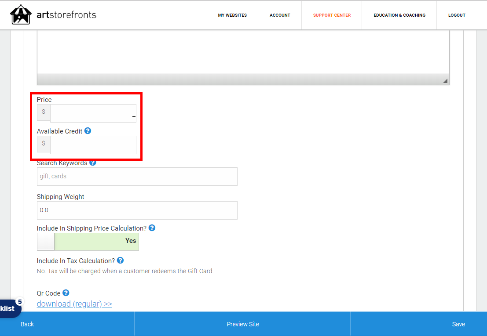Open help for Include In Shipping Price Calculation
487x336 pixels.
pyautogui.click(x=152, y=228)
